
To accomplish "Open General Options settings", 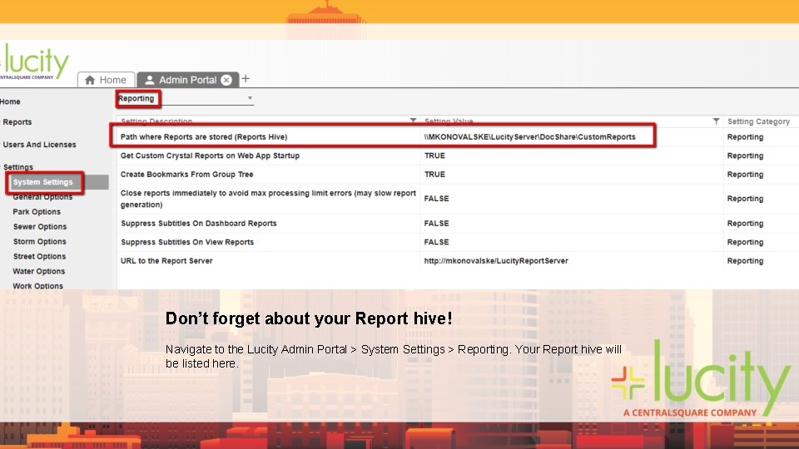I will pos(42,197).
